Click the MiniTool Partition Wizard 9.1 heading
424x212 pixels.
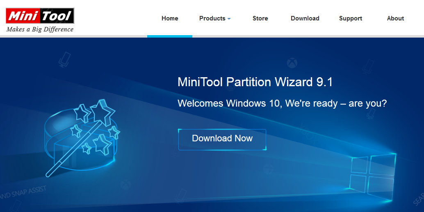[x=255, y=82]
